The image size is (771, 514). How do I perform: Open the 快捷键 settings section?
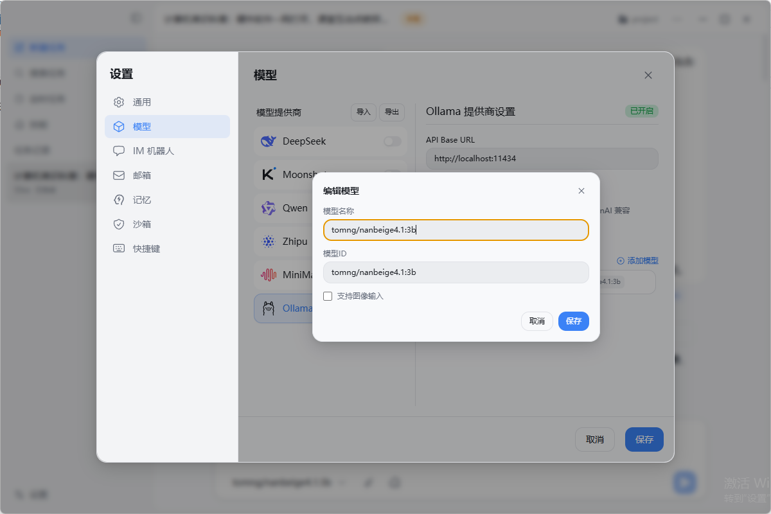coord(167,249)
